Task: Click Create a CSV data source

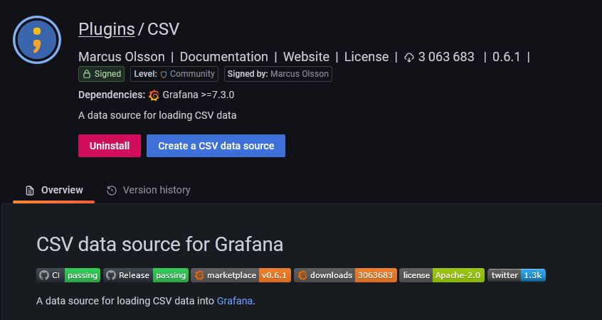Action: pyautogui.click(x=216, y=146)
